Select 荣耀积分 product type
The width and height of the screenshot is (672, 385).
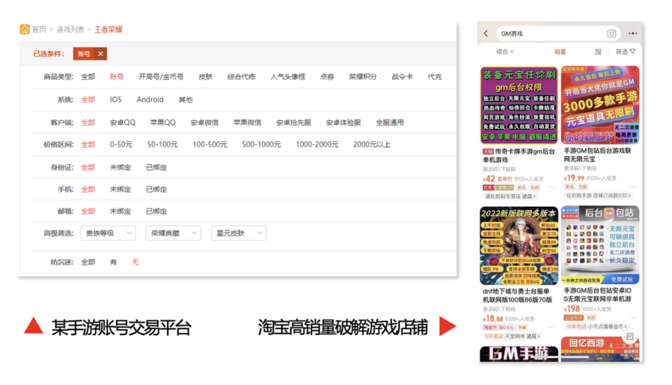tap(363, 77)
